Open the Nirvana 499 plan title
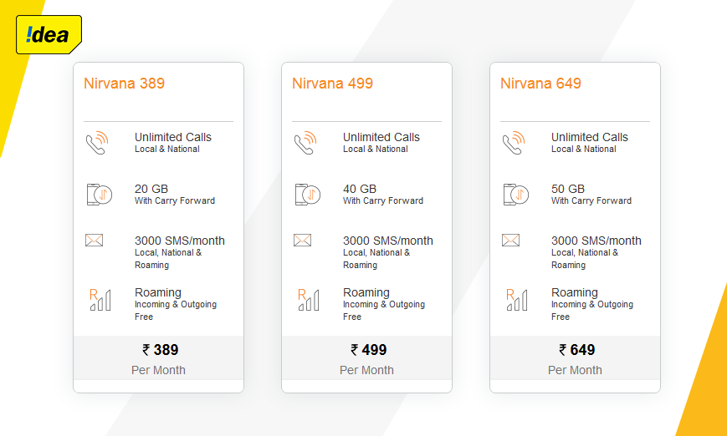The height and width of the screenshot is (436, 727). pos(332,84)
